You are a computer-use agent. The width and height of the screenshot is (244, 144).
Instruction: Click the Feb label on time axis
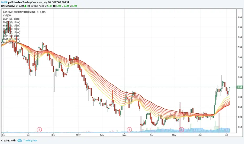click(102, 135)
